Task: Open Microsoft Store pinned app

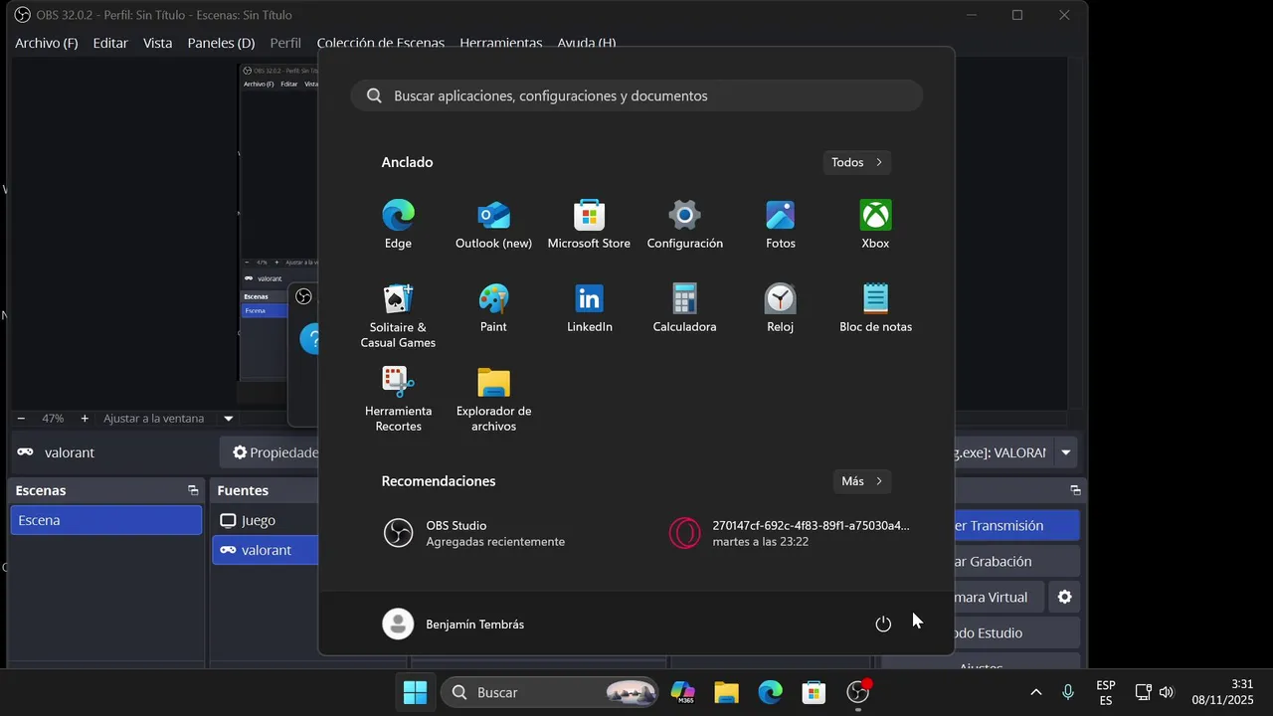Action: pos(589,225)
